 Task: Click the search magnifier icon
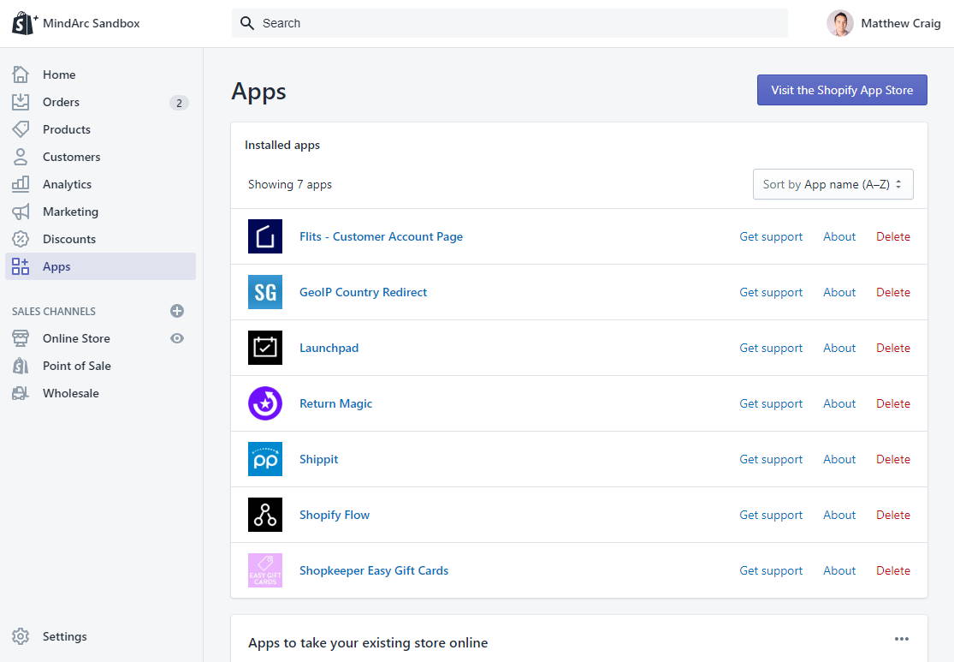tap(247, 23)
